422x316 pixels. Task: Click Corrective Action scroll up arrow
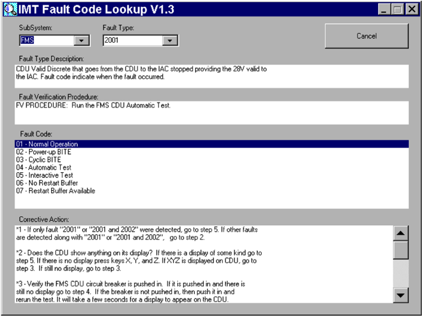coord(400,233)
